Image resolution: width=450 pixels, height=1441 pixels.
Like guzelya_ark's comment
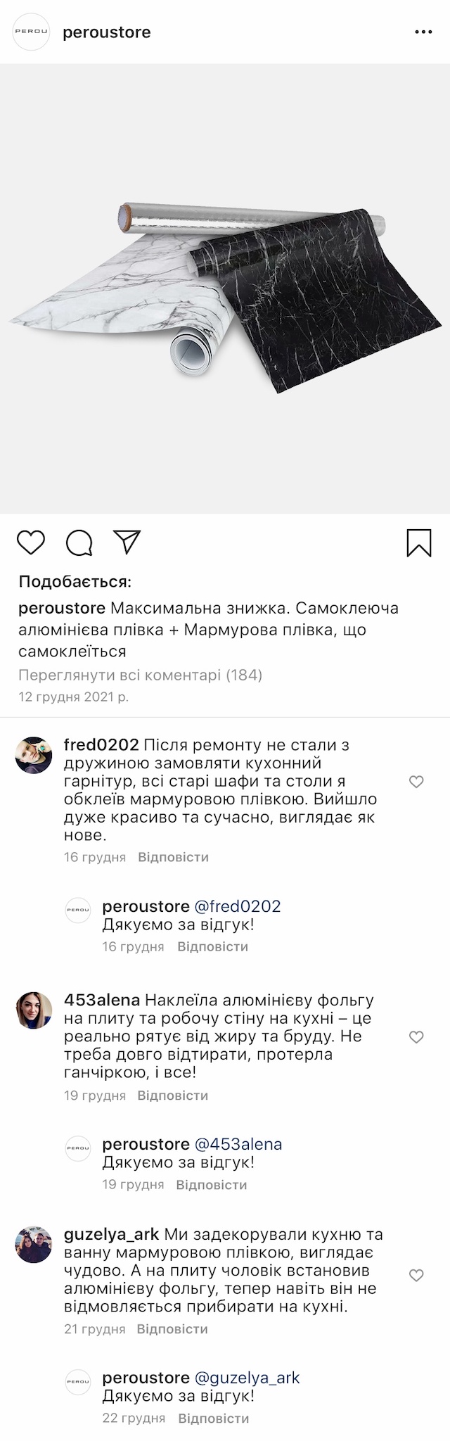[416, 1276]
